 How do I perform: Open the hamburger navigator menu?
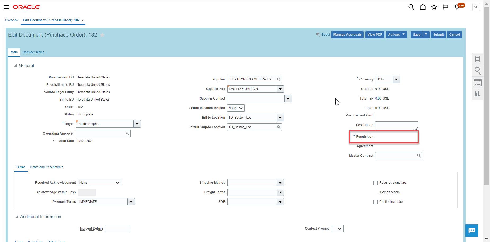tap(6, 7)
